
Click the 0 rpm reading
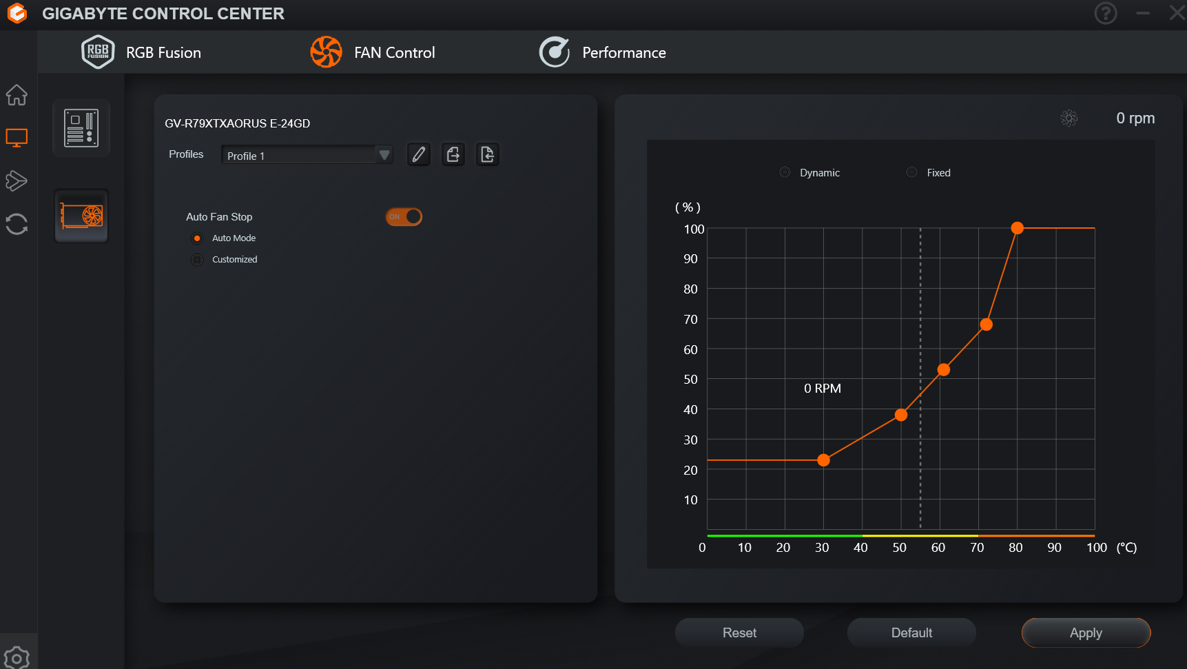1135,119
